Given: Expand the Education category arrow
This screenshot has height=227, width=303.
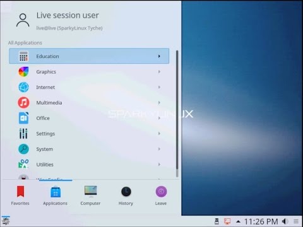Looking at the screenshot, I should pyautogui.click(x=159, y=56).
